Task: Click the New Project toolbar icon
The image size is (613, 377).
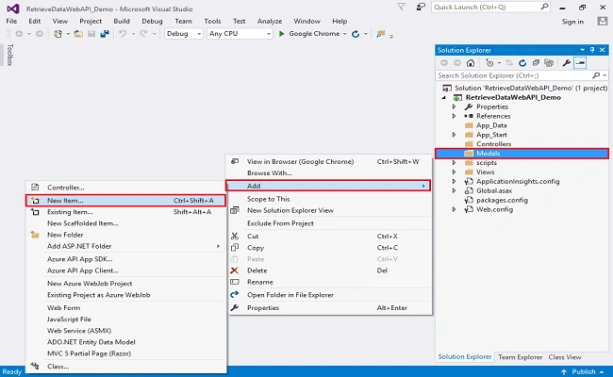Action: (58, 34)
